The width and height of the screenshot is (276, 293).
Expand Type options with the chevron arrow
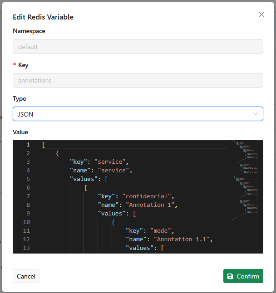(256, 114)
